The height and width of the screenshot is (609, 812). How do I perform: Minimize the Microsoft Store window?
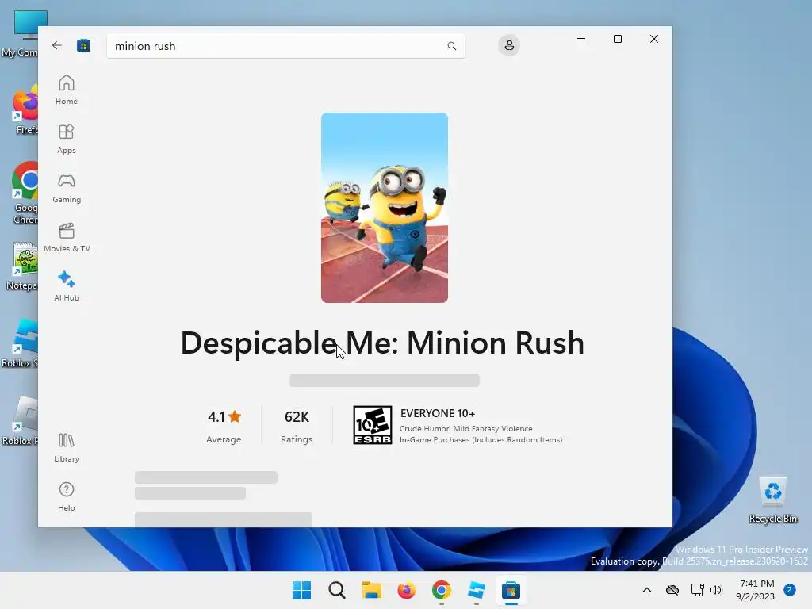[581, 39]
